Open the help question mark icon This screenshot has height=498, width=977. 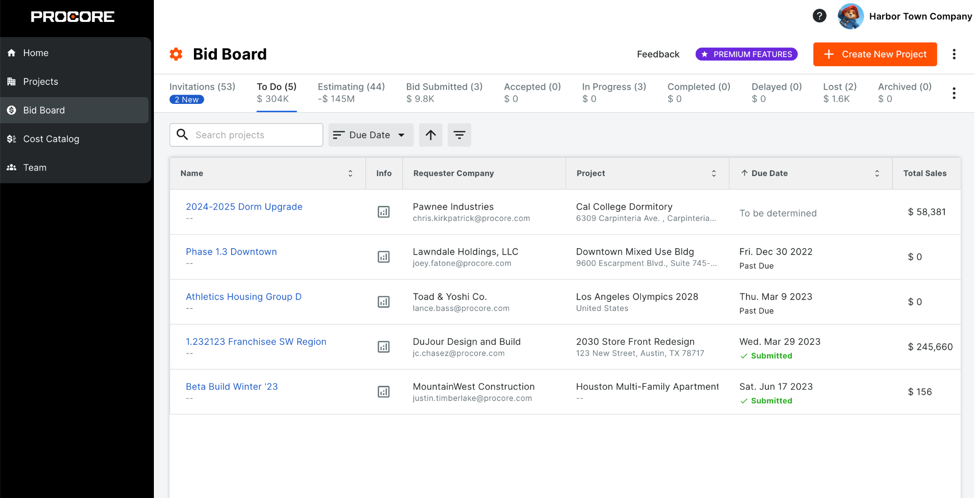coord(819,16)
